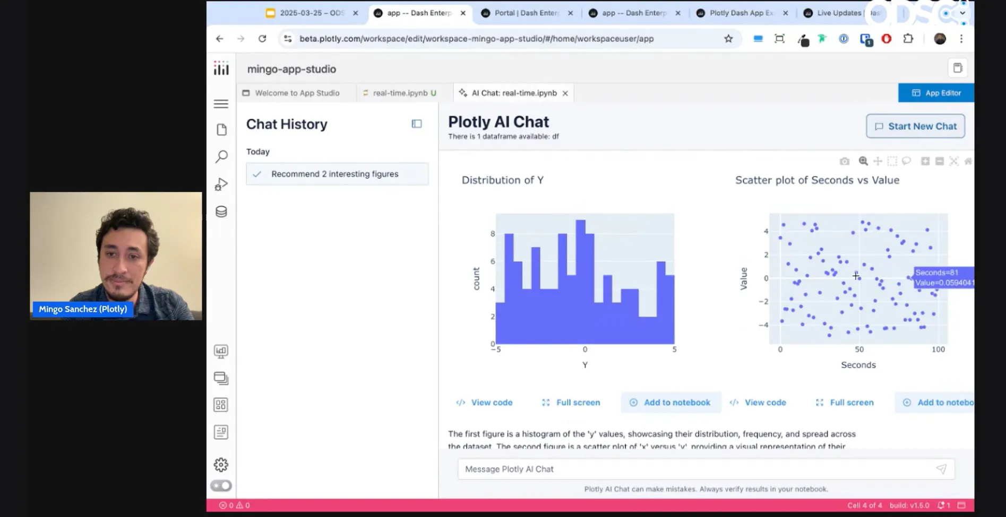
Task: Open the Chrome three-dot menu
Action: coord(961,39)
